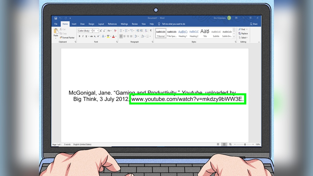Save the document using the floppy disk icon
Viewport: 313px width, 176px height.
pos(56,18)
